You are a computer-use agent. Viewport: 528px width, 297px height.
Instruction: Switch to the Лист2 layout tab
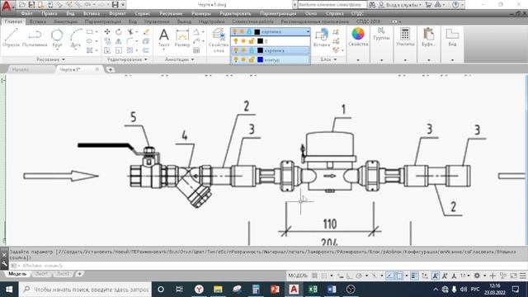[x=63, y=274]
